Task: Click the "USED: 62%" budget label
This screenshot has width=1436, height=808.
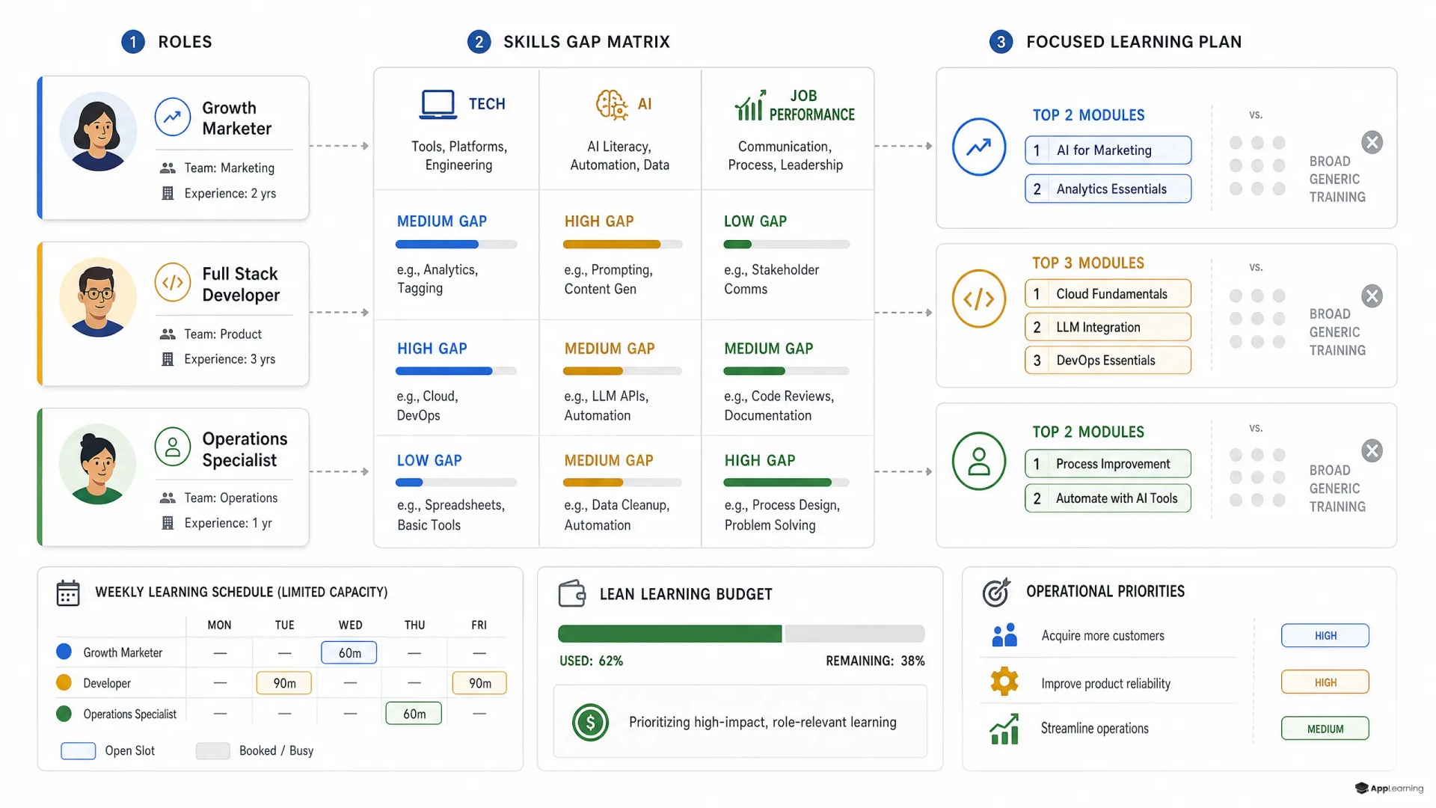Action: [591, 661]
